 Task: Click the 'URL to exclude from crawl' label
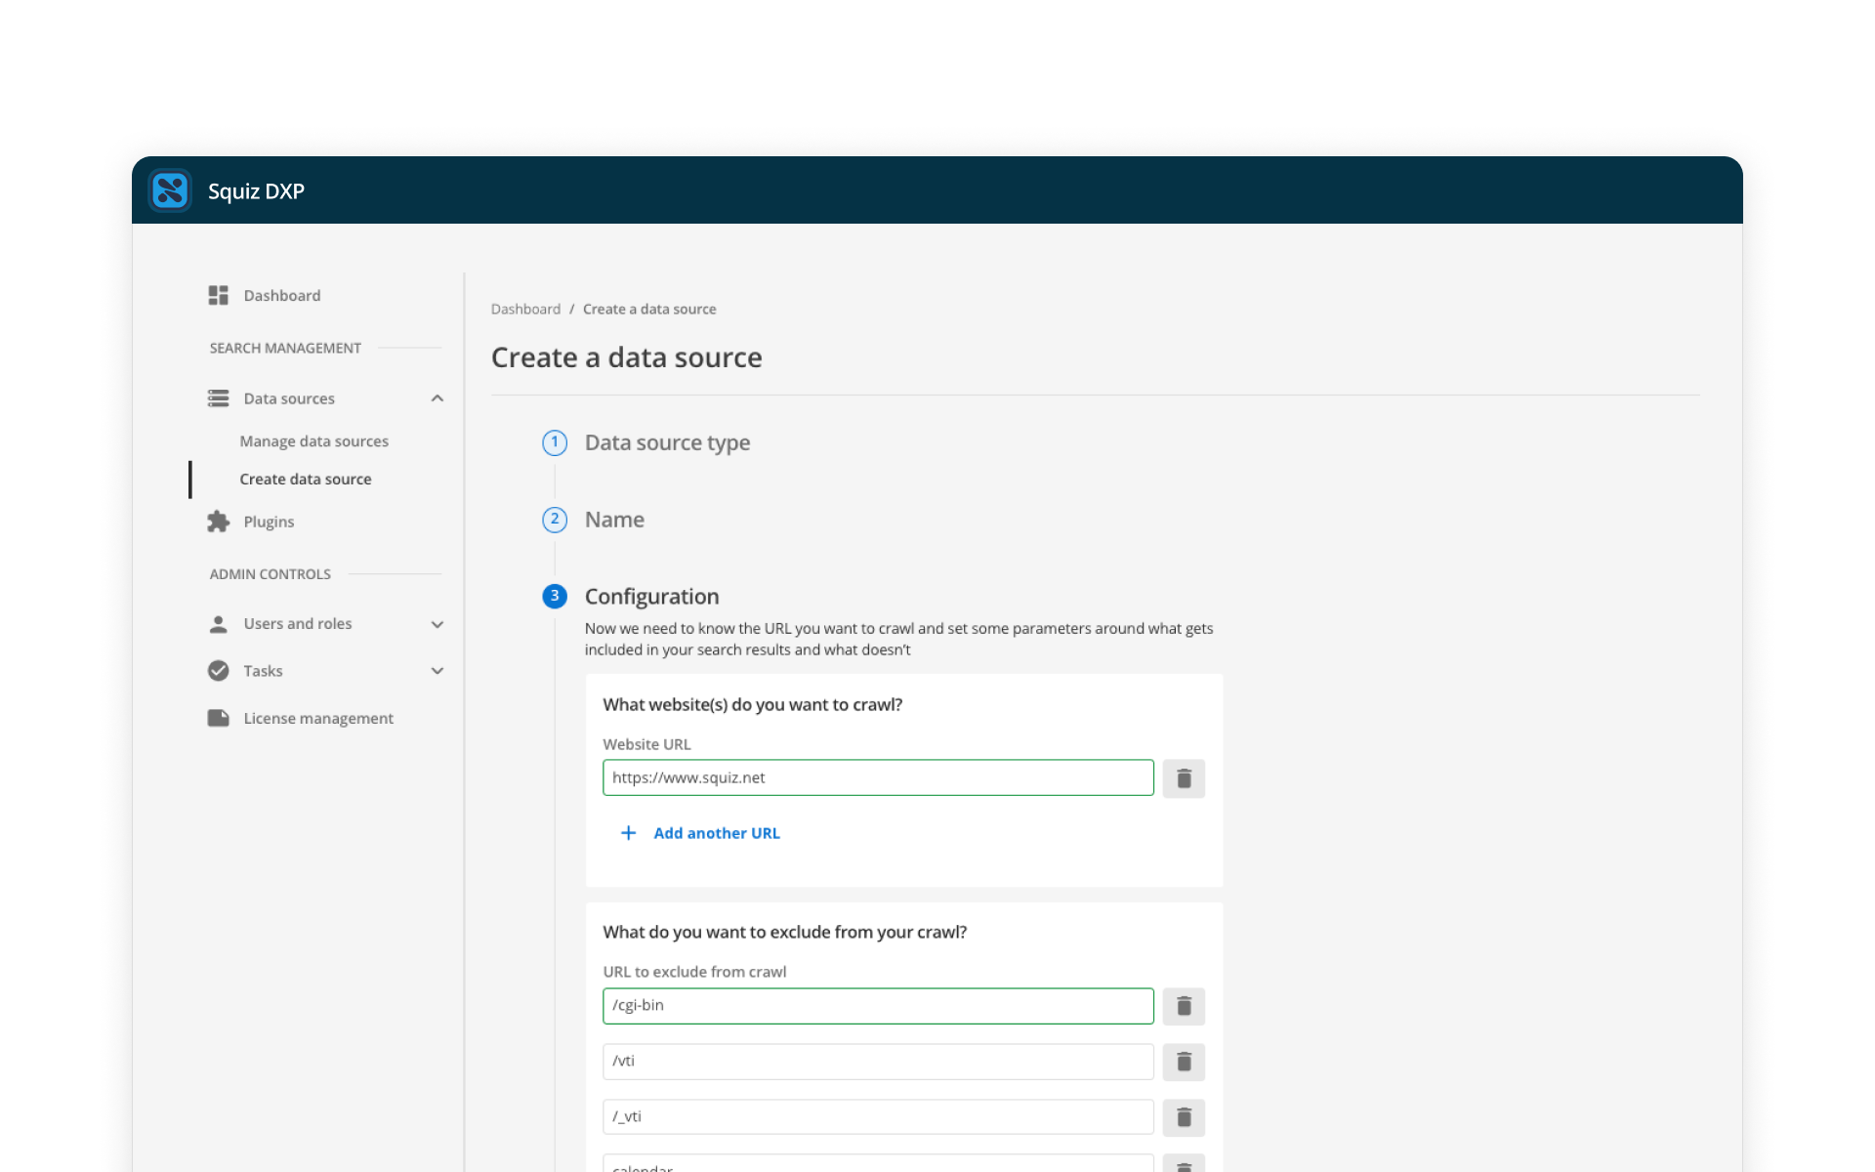point(694,972)
